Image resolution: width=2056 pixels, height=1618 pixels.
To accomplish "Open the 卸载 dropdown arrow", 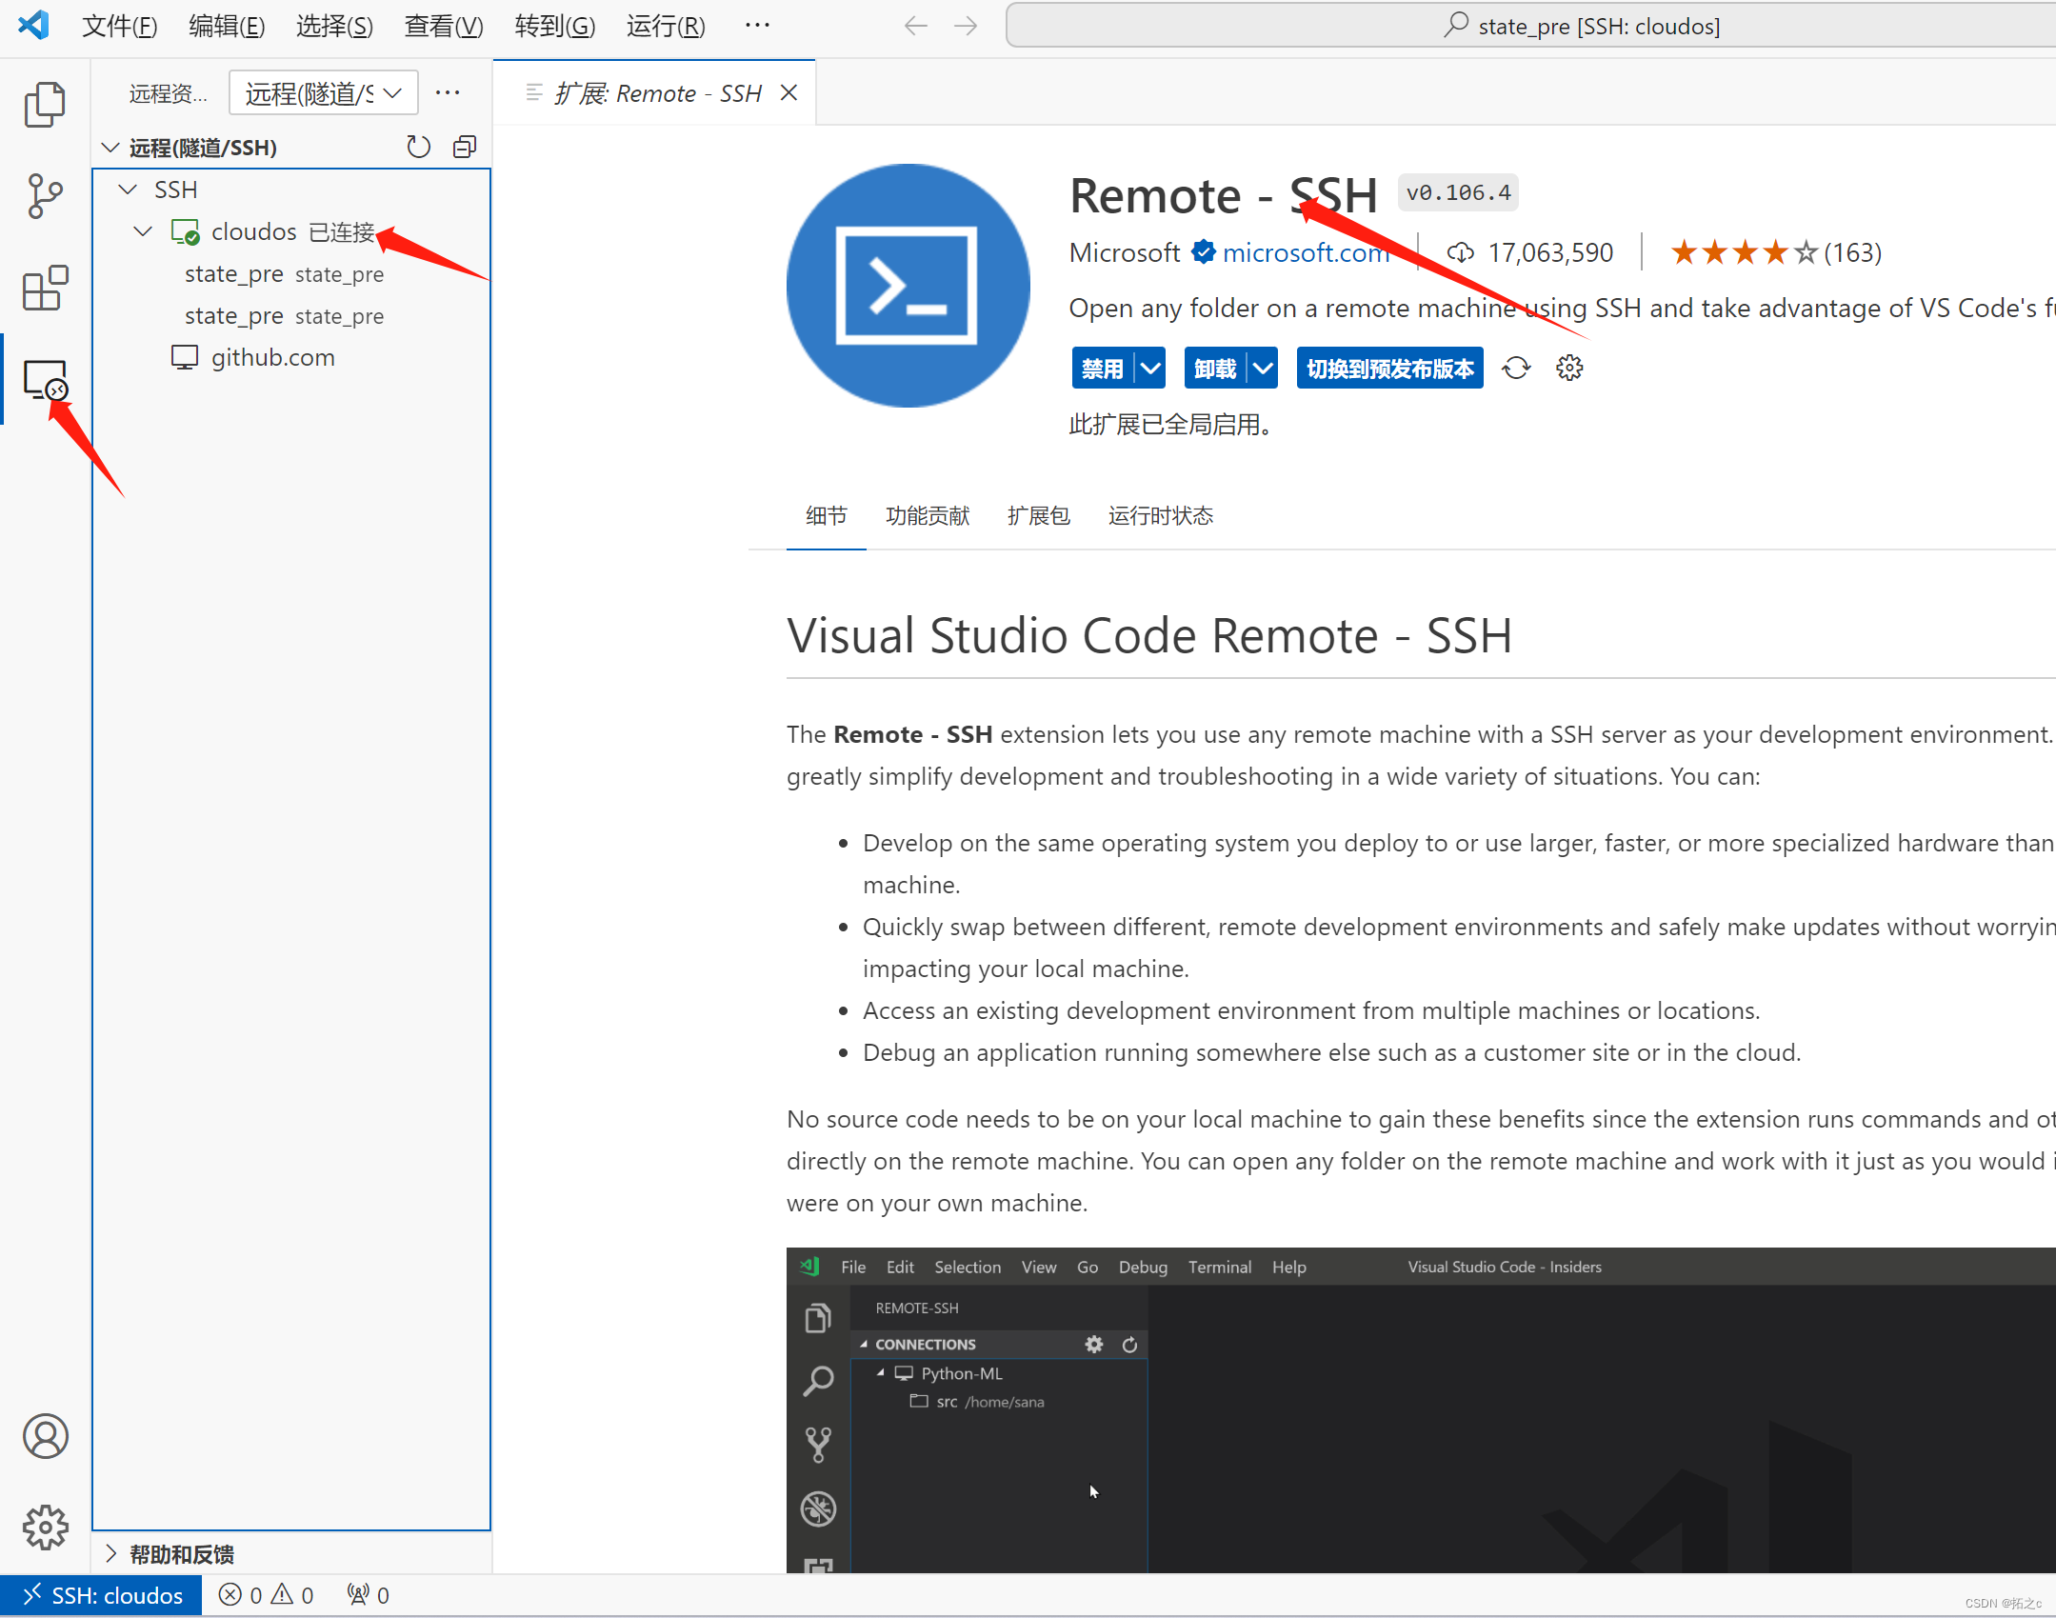I will click(x=1263, y=368).
